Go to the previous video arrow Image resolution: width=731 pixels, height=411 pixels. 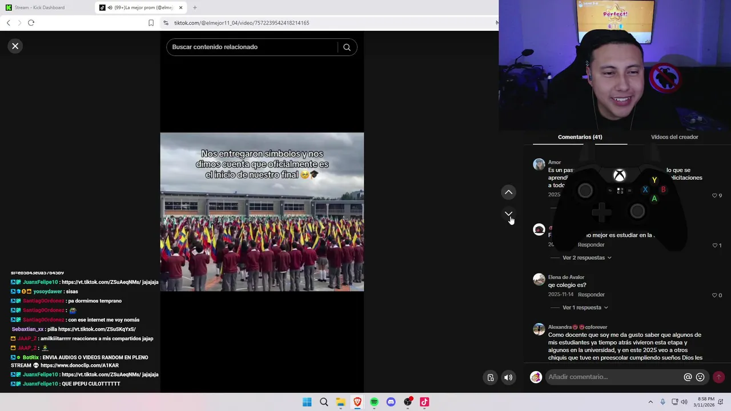[x=508, y=192]
